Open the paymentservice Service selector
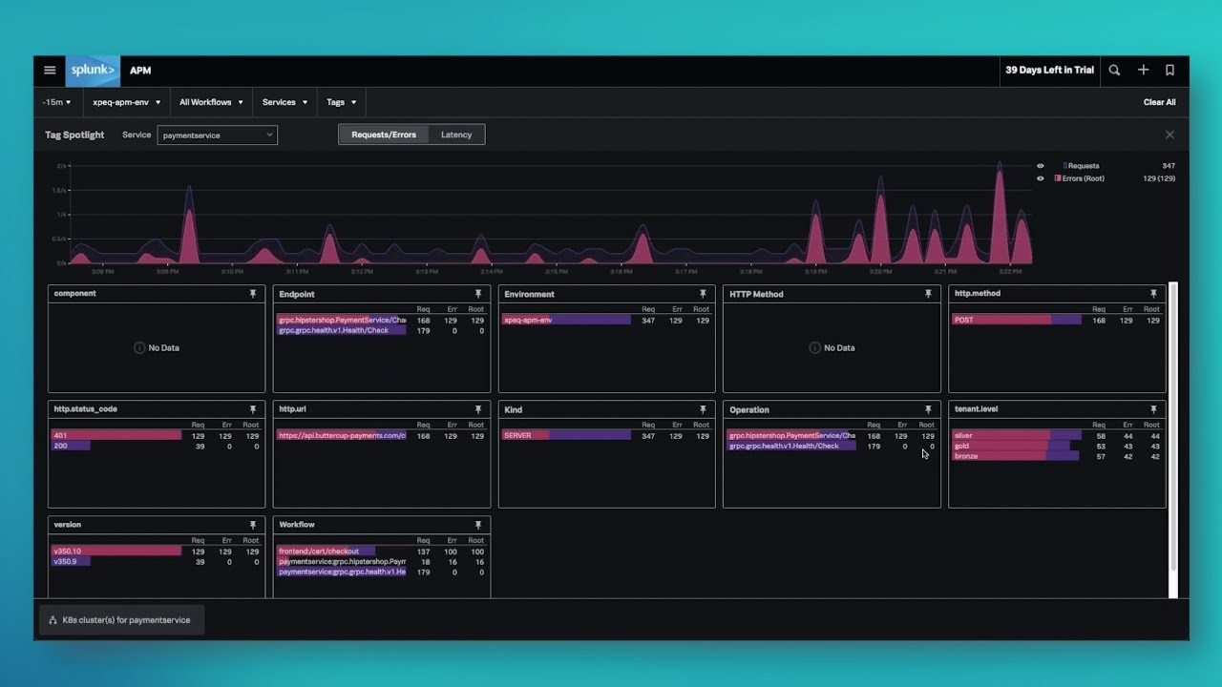Screen dimensions: 1222x687 [x=218, y=135]
